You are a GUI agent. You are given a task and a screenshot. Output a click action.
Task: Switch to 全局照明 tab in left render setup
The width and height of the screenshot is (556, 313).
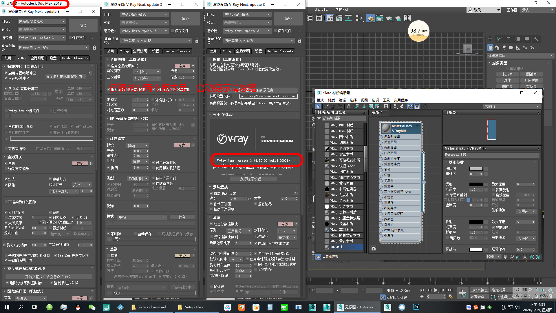[37, 58]
